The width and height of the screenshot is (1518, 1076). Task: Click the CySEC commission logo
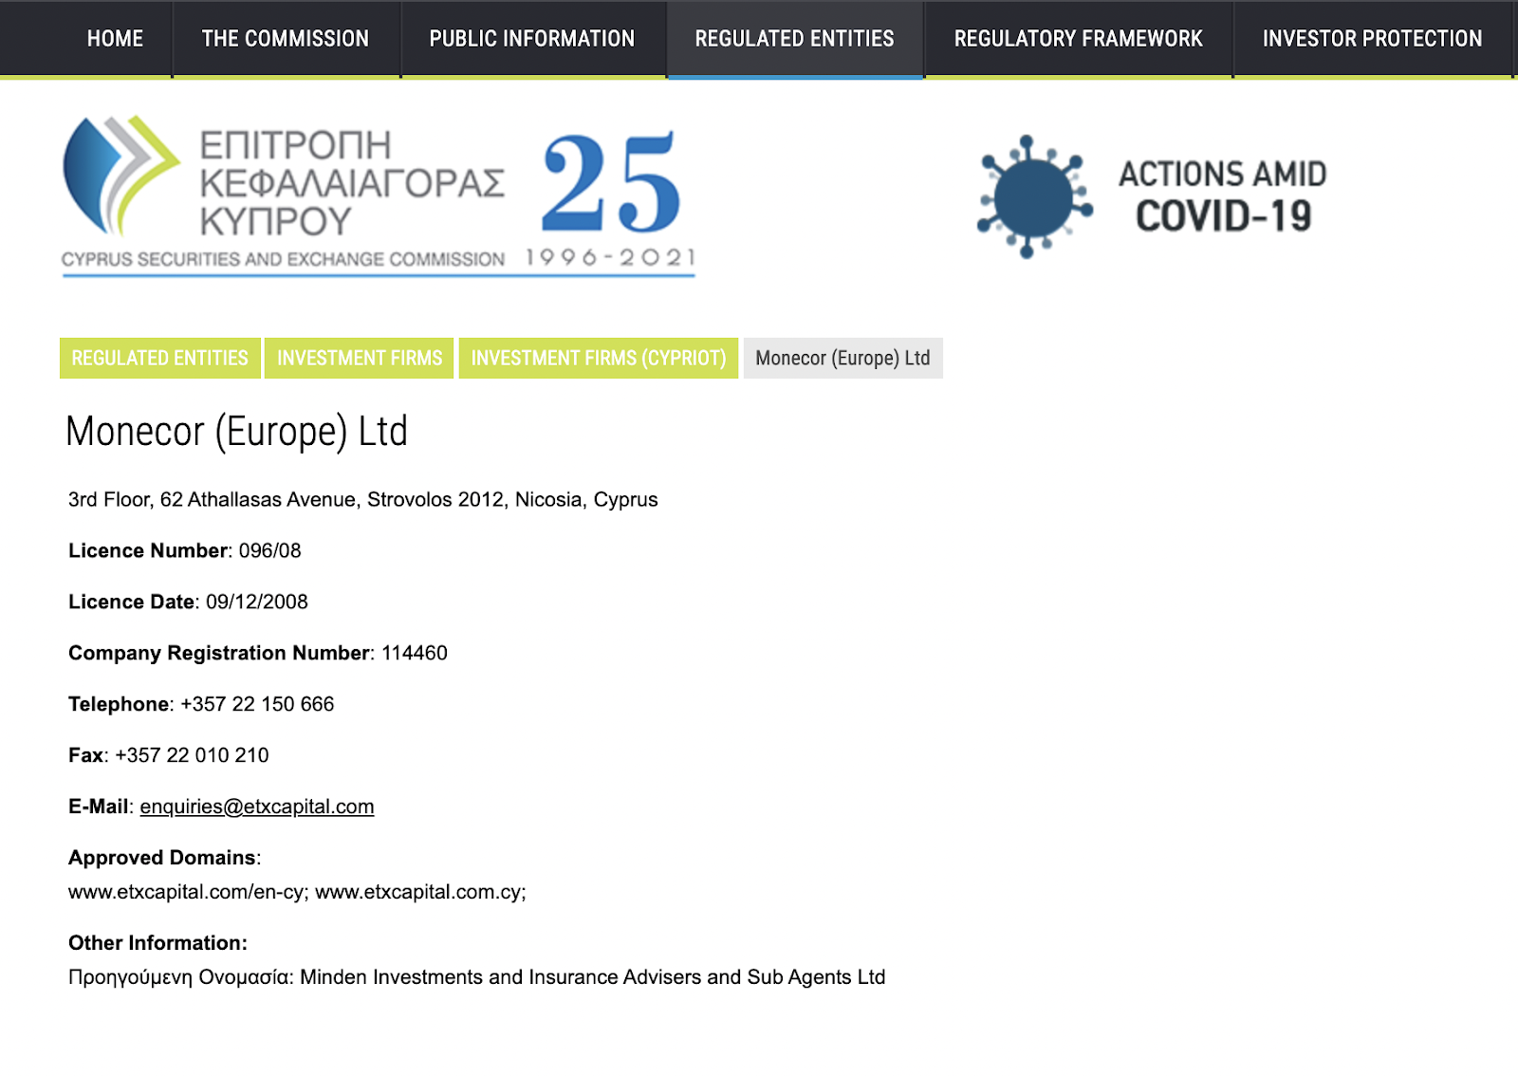click(283, 194)
